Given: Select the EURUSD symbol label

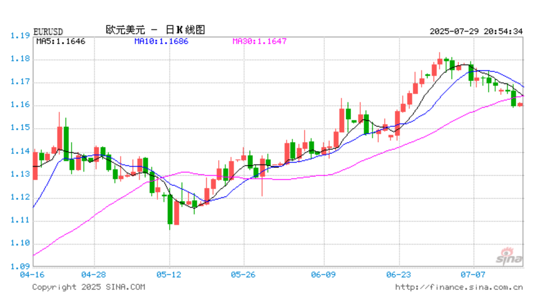Looking at the screenshot, I should click(48, 31).
